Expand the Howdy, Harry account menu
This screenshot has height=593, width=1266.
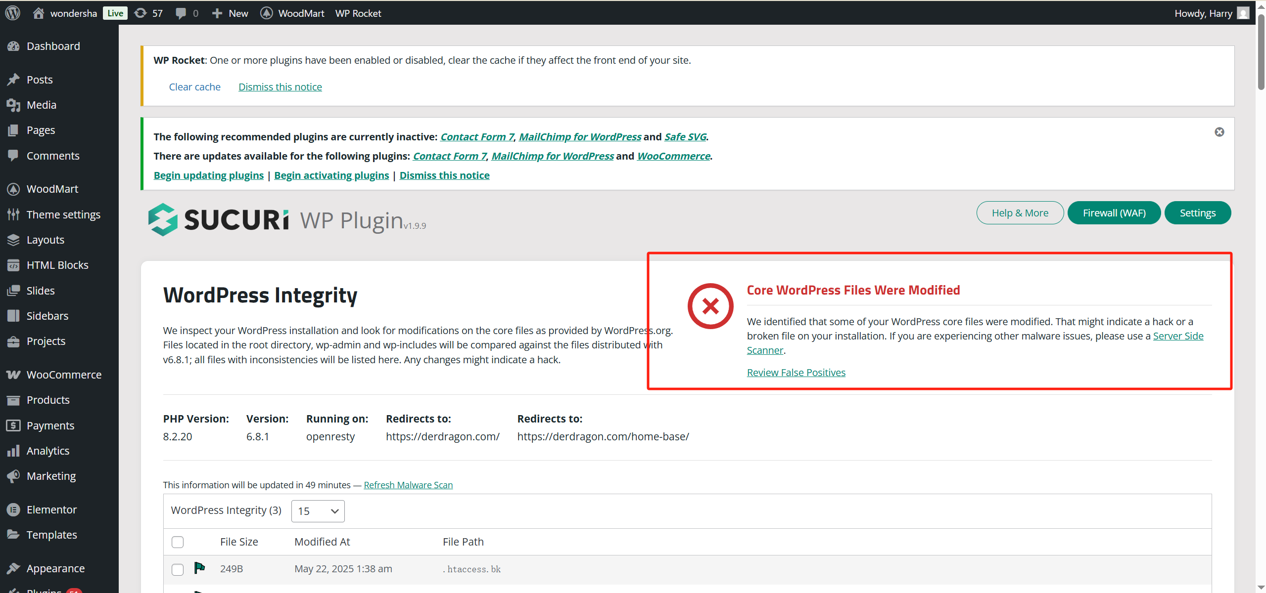pos(1203,13)
